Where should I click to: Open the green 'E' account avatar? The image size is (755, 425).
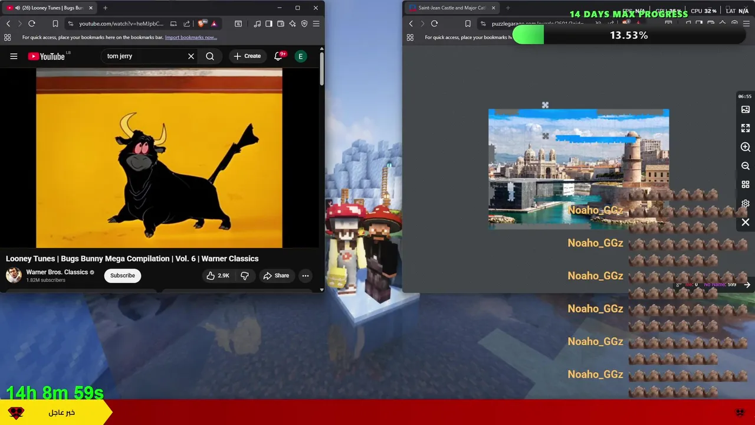[301, 56]
